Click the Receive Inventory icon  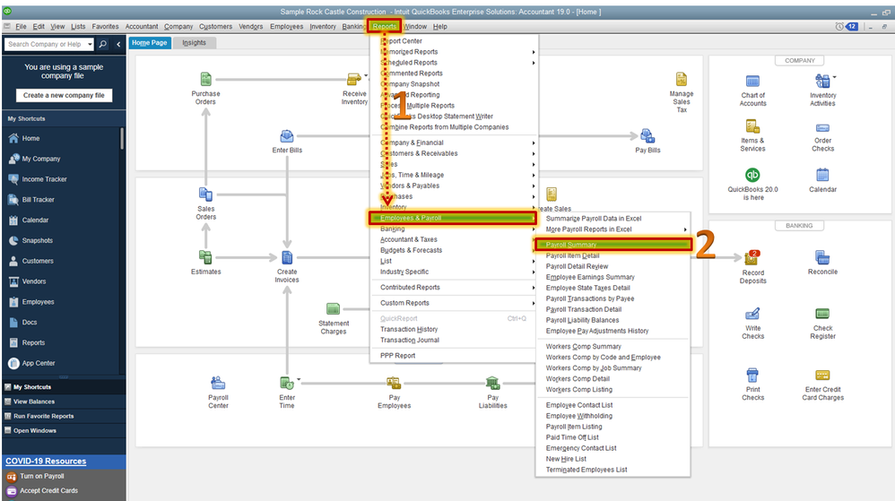(353, 79)
